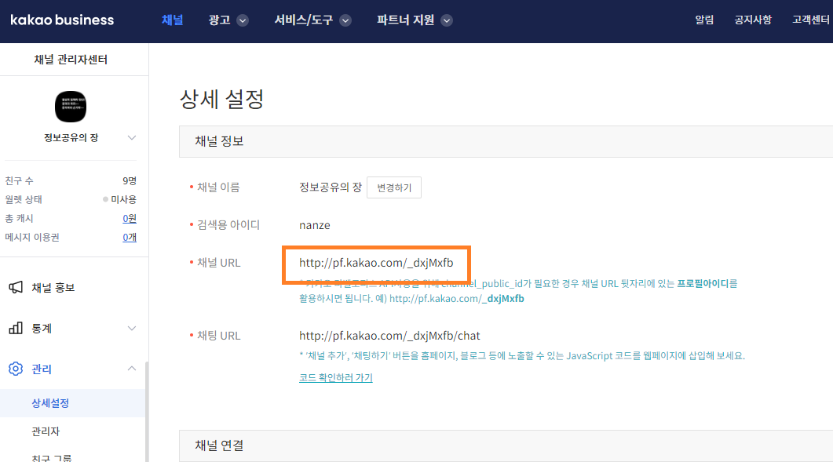Select 친구 그룹 in the sidebar

(52, 457)
